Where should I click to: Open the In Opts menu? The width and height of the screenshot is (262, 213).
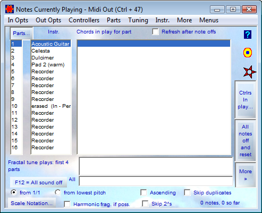coord(18,20)
